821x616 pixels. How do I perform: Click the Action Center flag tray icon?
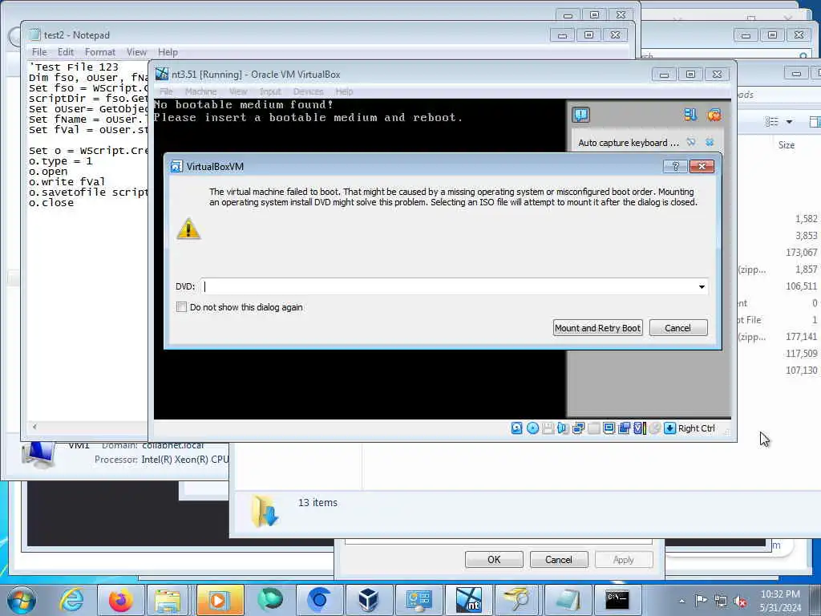pyautogui.click(x=701, y=600)
